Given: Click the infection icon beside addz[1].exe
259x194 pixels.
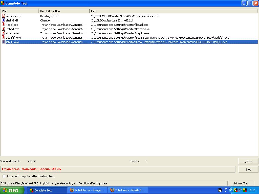Looking at the screenshot, I should click(4, 37).
